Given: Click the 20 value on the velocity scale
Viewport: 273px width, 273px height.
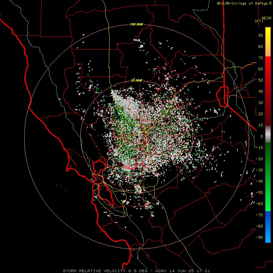Looking at the screenshot, I should point(261,114).
